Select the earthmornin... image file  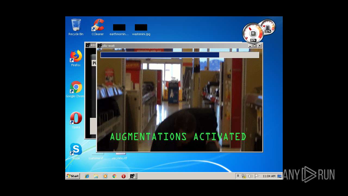click(119, 30)
